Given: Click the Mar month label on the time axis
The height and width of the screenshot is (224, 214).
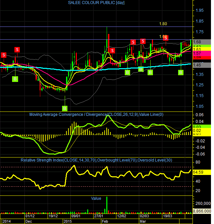Looking at the screenshot, I should [x=143, y=221].
